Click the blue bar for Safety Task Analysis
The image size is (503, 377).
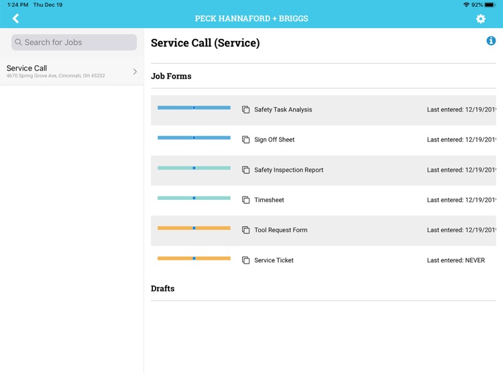(194, 107)
